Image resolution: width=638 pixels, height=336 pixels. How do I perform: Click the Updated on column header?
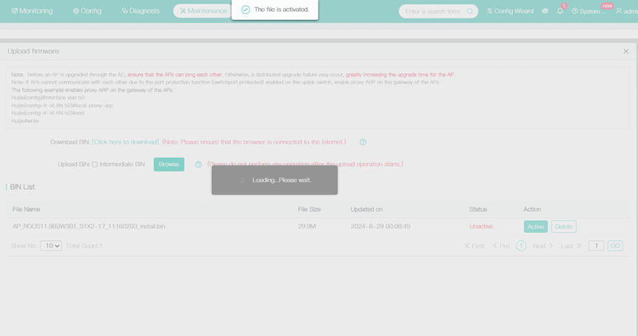point(366,209)
